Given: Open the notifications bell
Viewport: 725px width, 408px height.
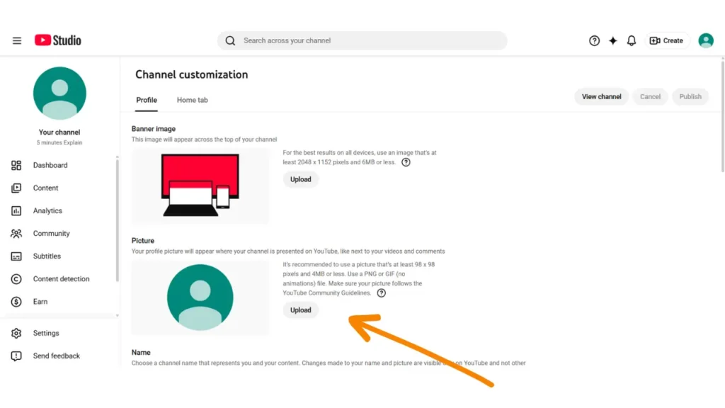Looking at the screenshot, I should point(631,40).
